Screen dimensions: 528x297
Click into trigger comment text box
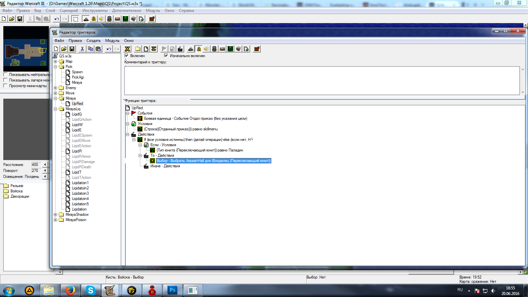pyautogui.click(x=322, y=81)
